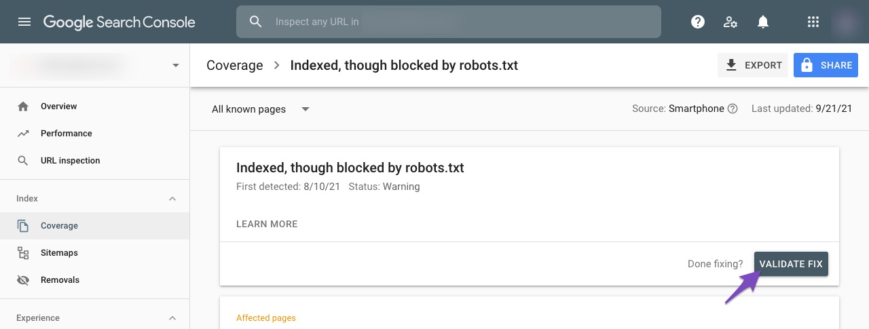869x329 pixels.
Task: Collapse the Index section
Action: pyautogui.click(x=172, y=199)
